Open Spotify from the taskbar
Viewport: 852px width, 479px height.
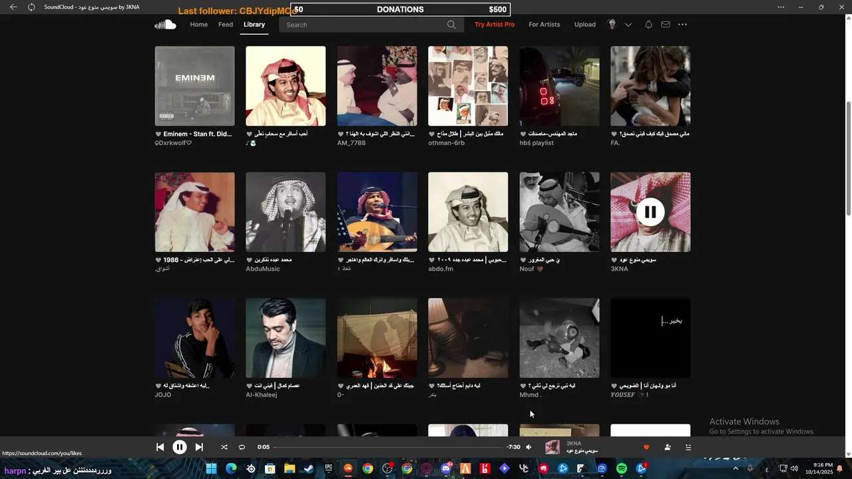(622, 468)
